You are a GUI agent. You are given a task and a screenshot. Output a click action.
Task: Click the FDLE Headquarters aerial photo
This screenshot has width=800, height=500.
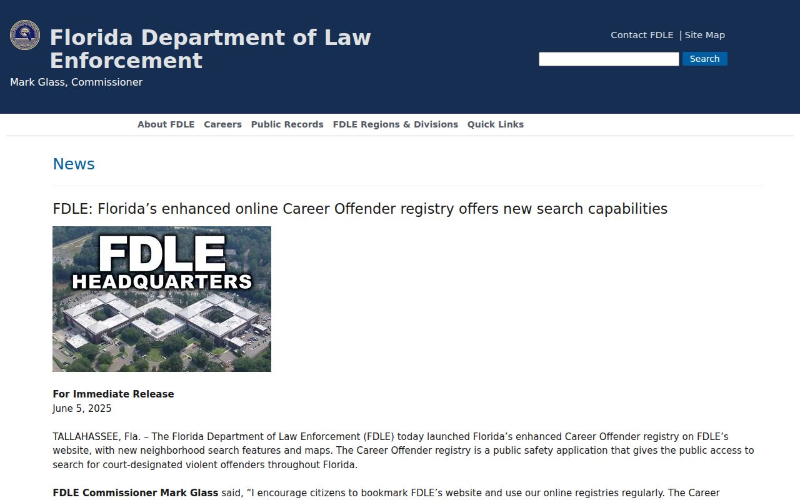(x=162, y=299)
